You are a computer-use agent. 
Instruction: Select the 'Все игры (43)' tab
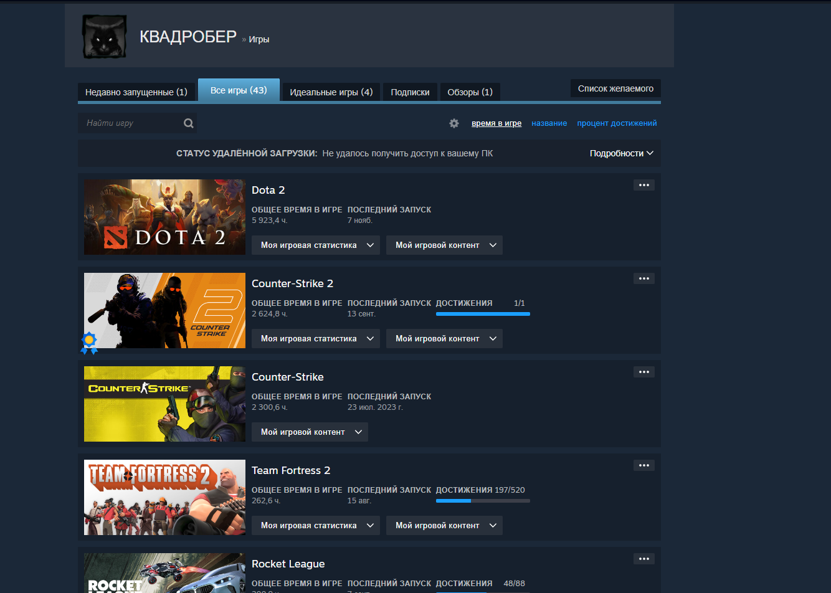239,90
